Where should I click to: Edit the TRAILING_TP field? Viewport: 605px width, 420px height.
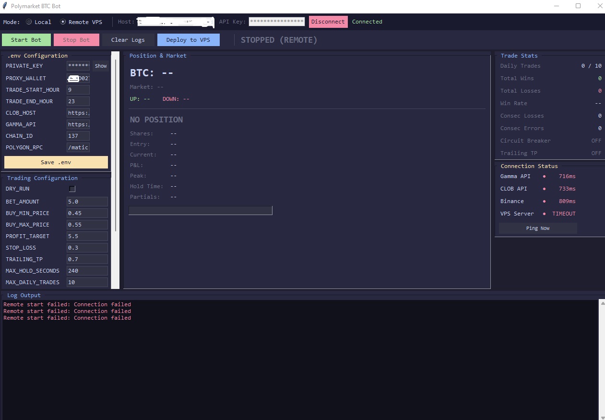tap(87, 259)
